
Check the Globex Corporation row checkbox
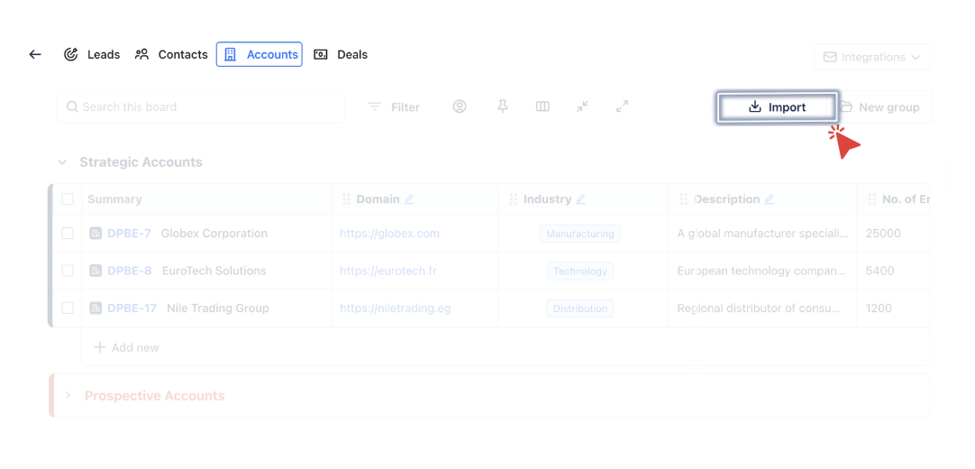point(68,234)
